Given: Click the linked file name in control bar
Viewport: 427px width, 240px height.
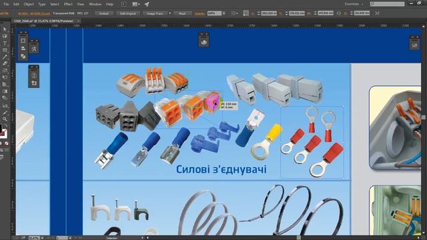Looking at the screenshot, I should [34, 13].
